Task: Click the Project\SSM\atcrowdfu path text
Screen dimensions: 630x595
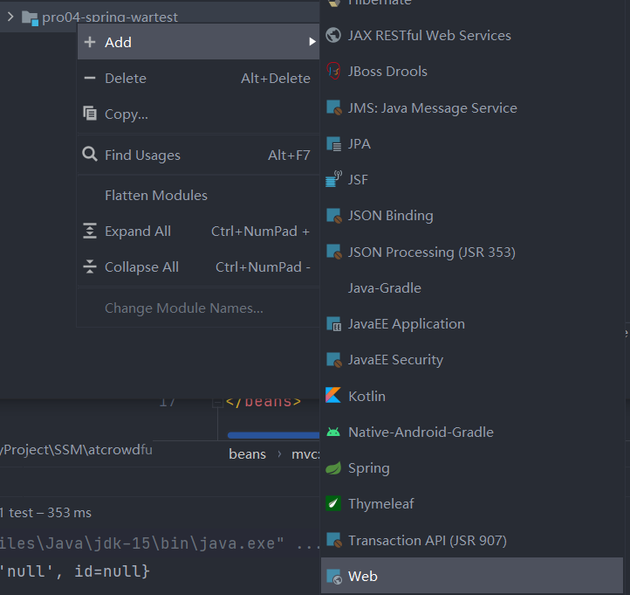Action: click(x=76, y=450)
